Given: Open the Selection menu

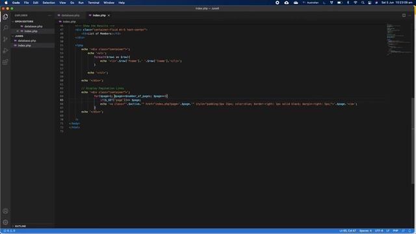Looking at the screenshot, I should pos(49,3).
